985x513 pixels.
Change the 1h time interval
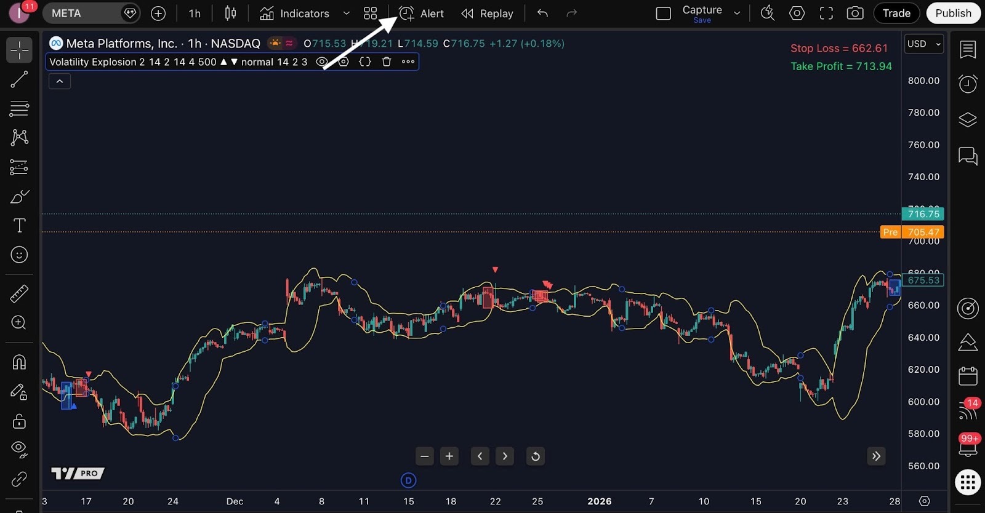pyautogui.click(x=195, y=13)
